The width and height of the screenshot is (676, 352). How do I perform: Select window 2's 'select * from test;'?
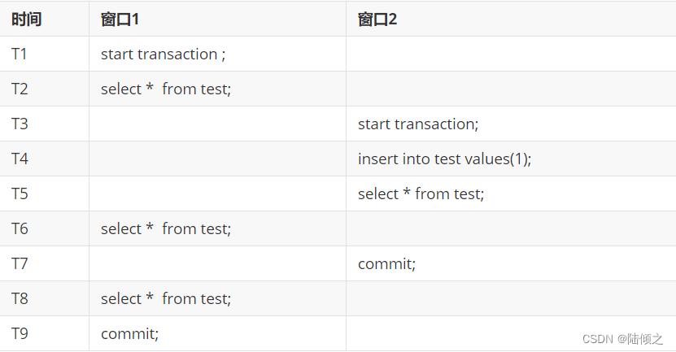(421, 193)
